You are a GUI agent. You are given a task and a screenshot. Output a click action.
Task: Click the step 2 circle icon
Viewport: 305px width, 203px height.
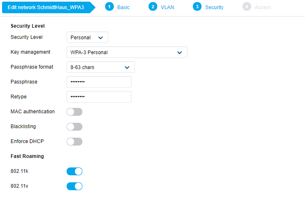point(153,7)
